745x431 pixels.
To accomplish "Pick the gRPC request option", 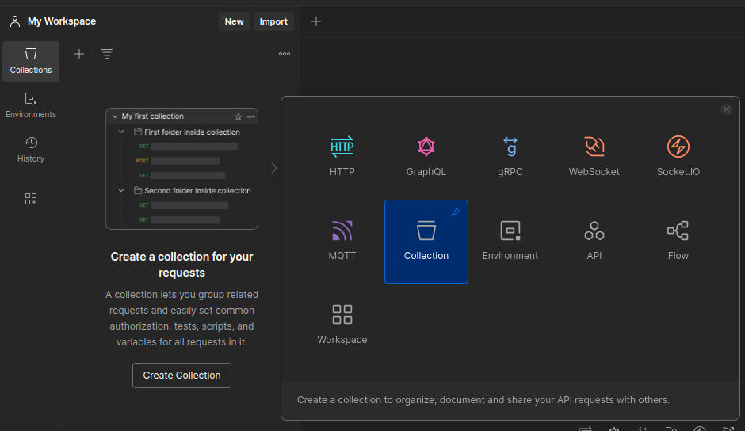I will (x=510, y=156).
